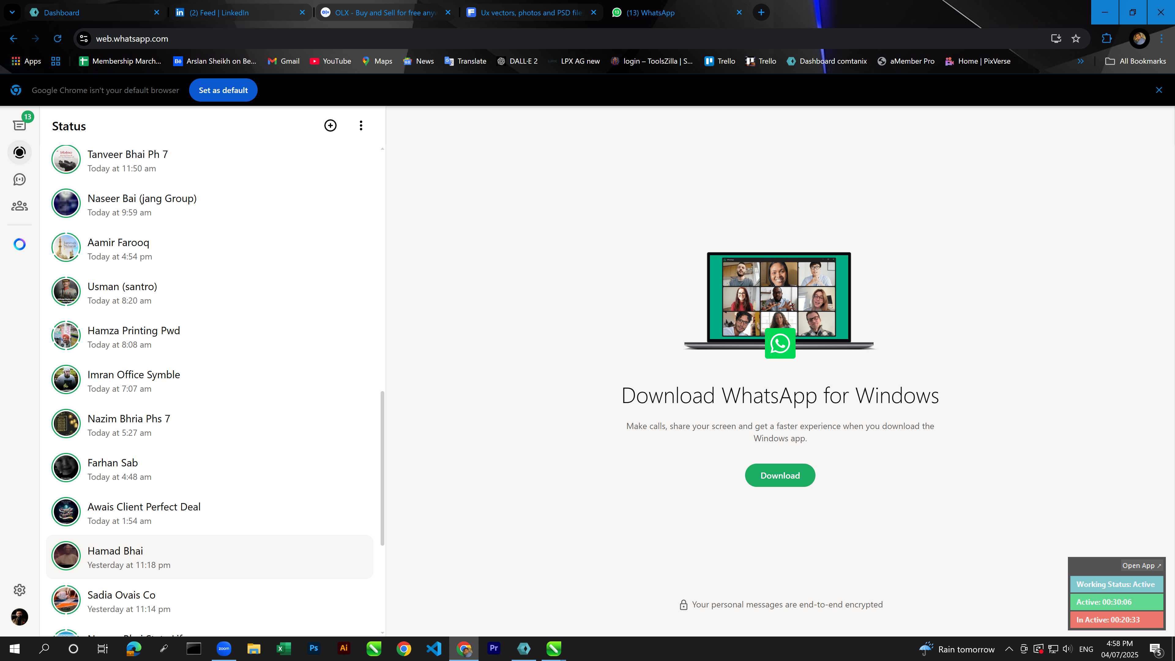Open the DALL·E 2 bookmark
This screenshot has width=1175, height=661.
[x=517, y=61]
